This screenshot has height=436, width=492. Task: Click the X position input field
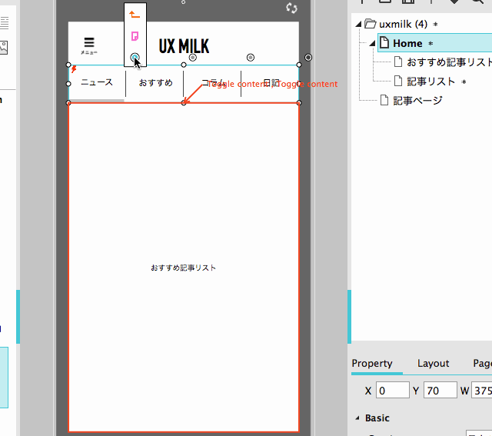pyautogui.click(x=392, y=391)
